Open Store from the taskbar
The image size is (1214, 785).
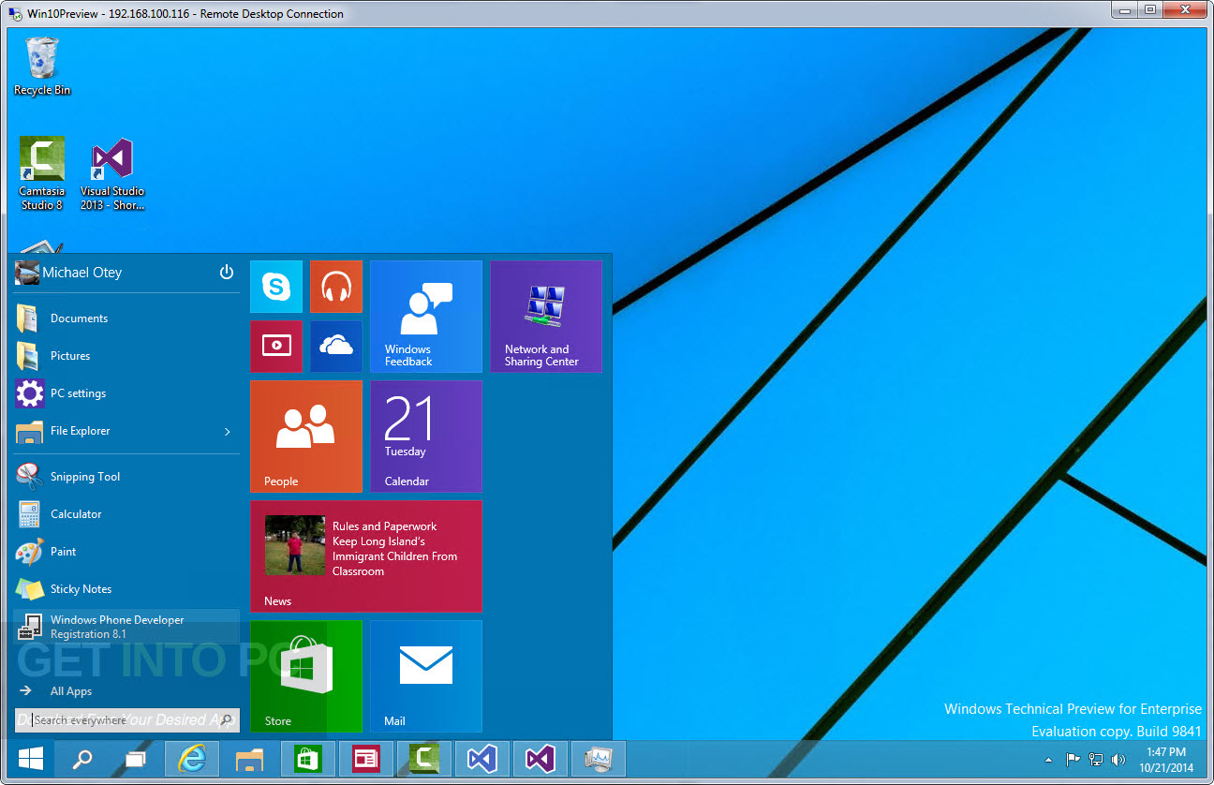[308, 759]
